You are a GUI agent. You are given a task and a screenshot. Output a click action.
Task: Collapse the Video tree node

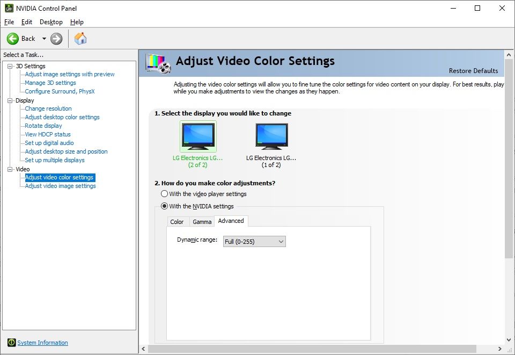[x=10, y=169]
